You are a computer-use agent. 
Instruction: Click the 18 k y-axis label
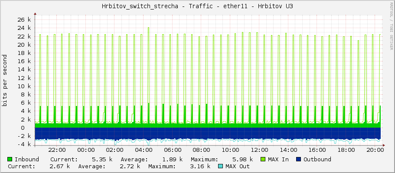coord(25,53)
